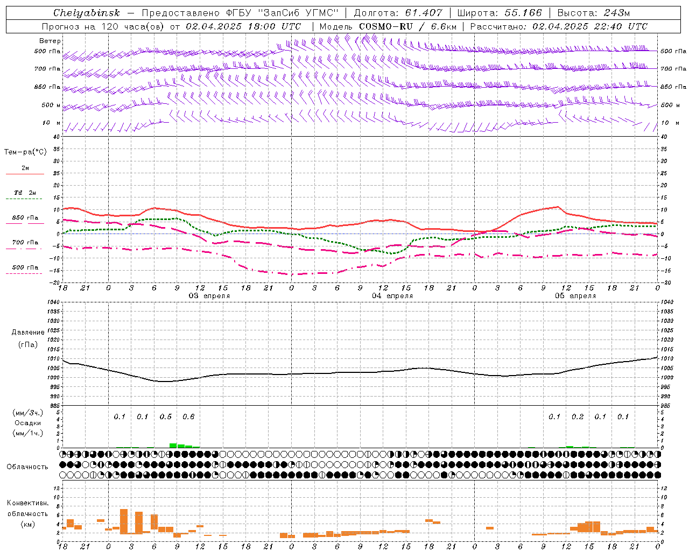Screen dimensions: 689x551
Task: Click the black pressure curve at its minimum
Action: pos(164,382)
